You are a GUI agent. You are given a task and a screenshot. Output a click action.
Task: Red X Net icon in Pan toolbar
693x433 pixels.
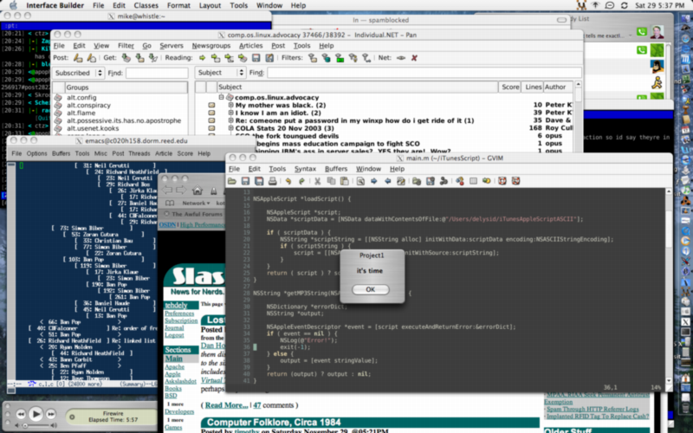[x=414, y=58]
